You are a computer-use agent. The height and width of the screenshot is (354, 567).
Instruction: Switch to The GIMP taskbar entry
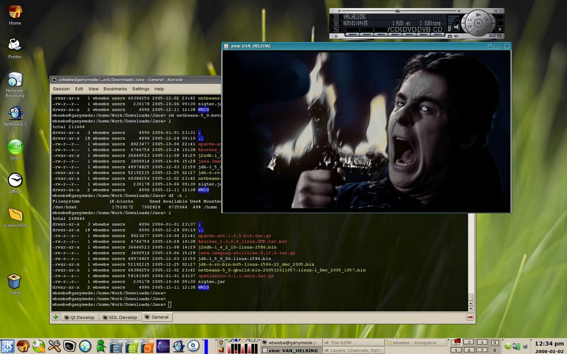(x=353, y=342)
